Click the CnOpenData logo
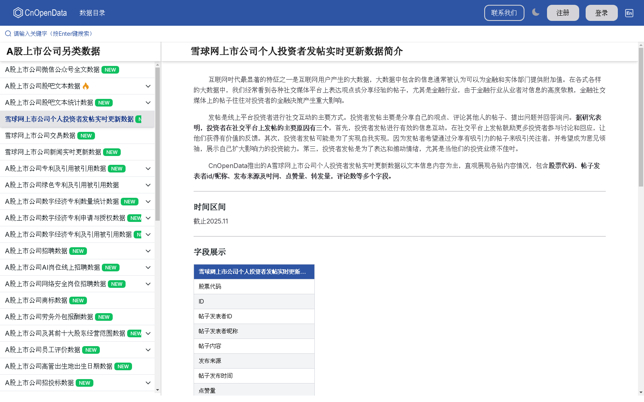644x402 pixels. pos(40,13)
